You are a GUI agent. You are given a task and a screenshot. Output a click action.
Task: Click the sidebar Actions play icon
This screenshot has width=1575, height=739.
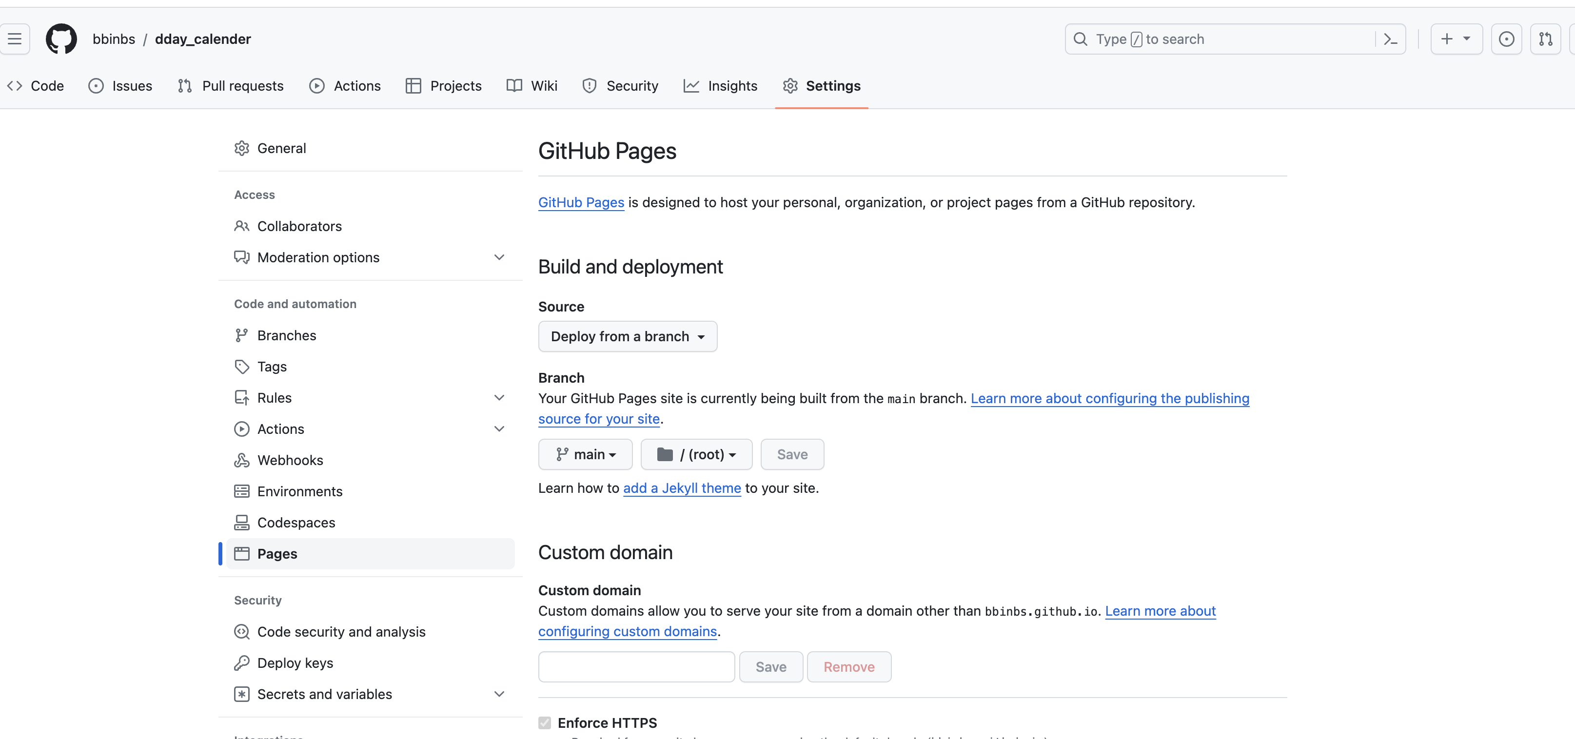[241, 429]
